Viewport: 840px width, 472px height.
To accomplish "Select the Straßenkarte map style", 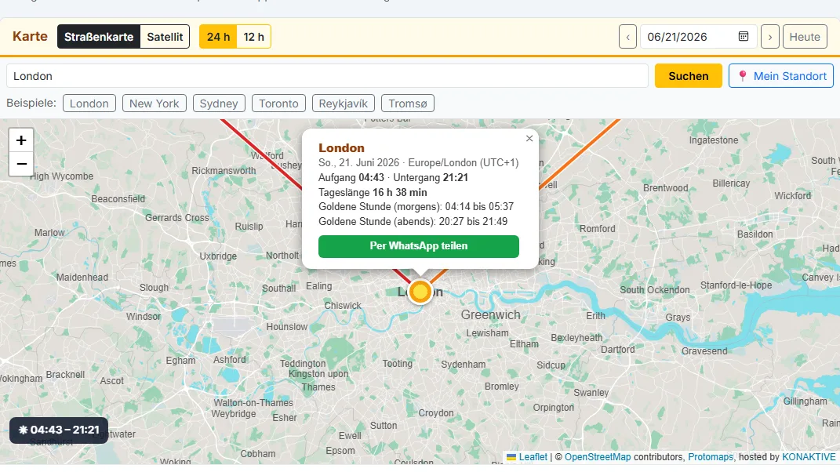I will coord(99,37).
